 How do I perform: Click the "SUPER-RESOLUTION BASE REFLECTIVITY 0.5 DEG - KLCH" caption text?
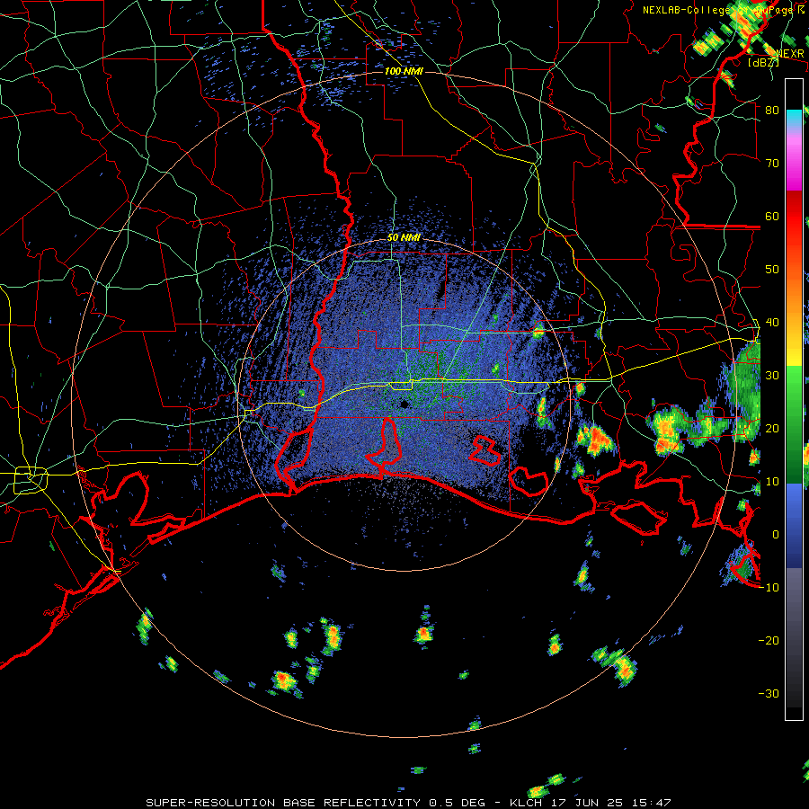point(343,803)
